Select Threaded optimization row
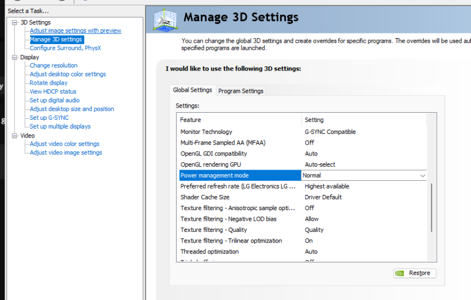The height and width of the screenshot is (300, 471). pyautogui.click(x=303, y=251)
